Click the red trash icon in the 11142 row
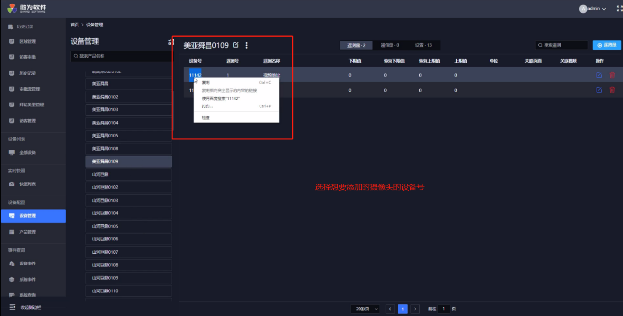Viewport: 623px width, 316px height. coord(612,75)
